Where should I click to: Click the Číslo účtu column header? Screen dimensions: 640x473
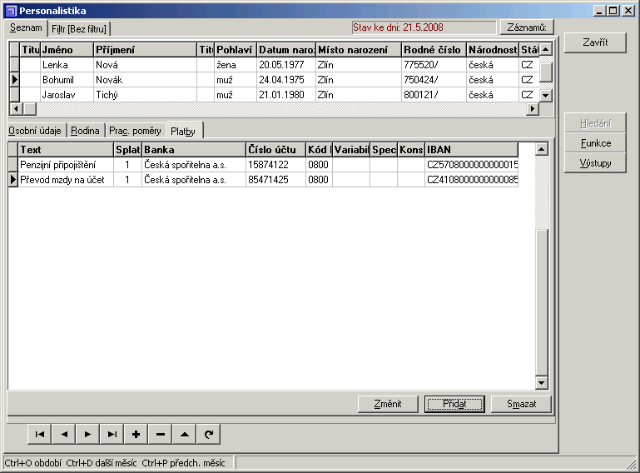276,150
